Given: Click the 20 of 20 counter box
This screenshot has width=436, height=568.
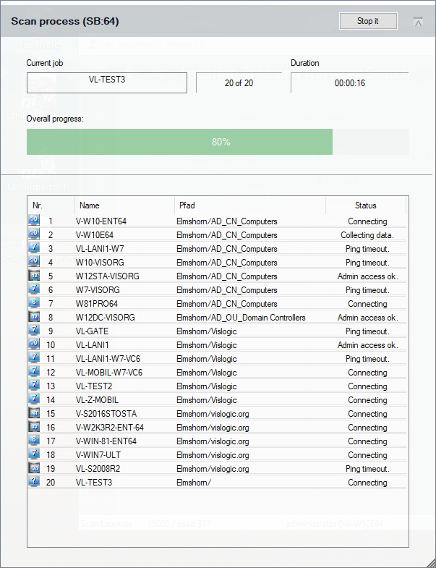Looking at the screenshot, I should click(239, 82).
